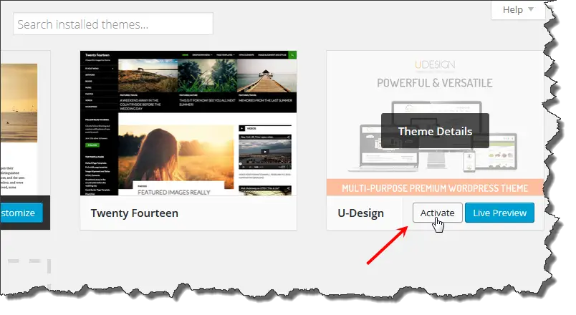Activate the U-Design theme

point(437,213)
